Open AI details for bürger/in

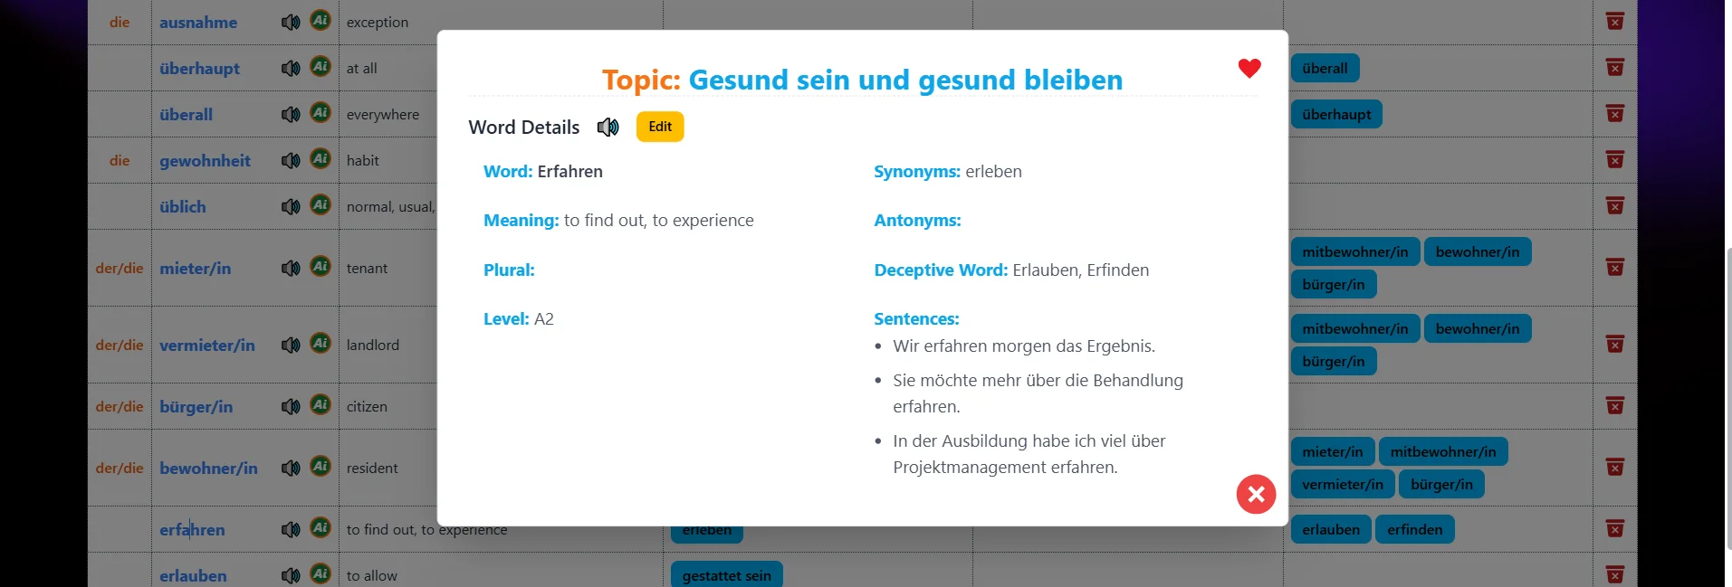point(321,405)
